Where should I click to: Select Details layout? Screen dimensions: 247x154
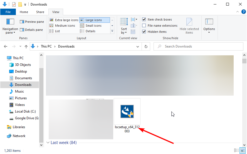[x=88, y=31]
